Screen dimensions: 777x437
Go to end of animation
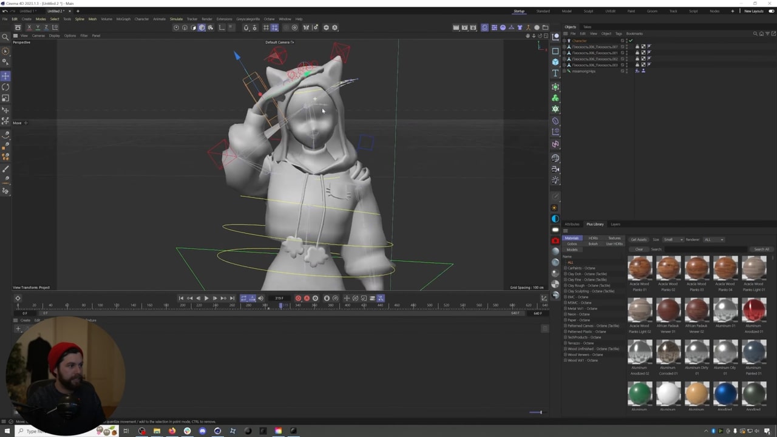coord(231,298)
